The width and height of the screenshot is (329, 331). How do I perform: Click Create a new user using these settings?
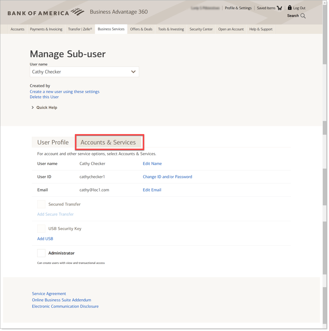coord(64,91)
